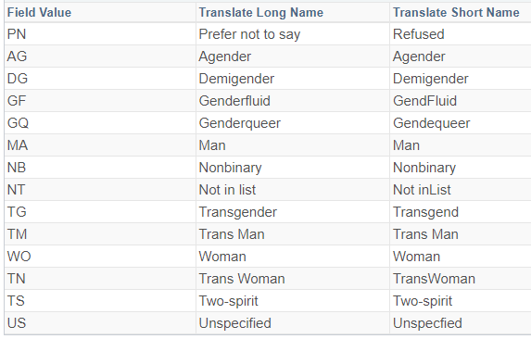This screenshot has height=339, width=531.
Task: Select the GendFluid short name cell
Action: [461, 101]
